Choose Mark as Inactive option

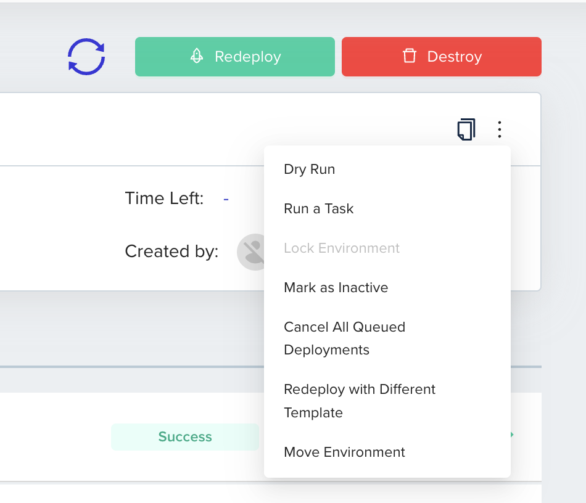pos(387,287)
